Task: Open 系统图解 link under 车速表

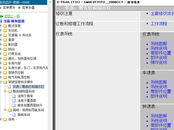Action: point(159,82)
